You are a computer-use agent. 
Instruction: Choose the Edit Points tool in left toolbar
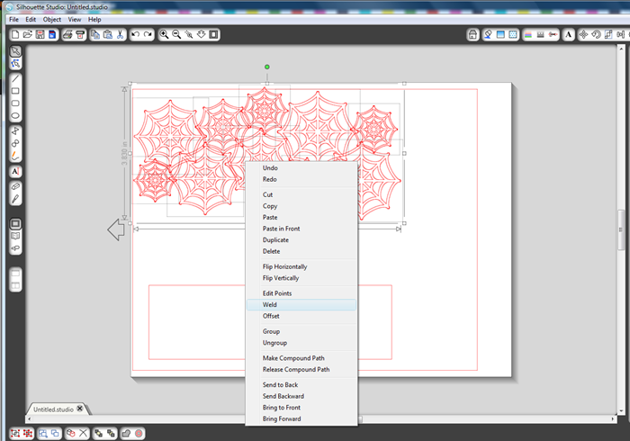[15, 64]
